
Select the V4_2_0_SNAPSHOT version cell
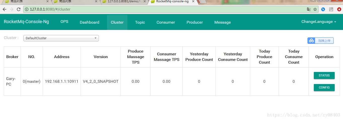[101, 82]
